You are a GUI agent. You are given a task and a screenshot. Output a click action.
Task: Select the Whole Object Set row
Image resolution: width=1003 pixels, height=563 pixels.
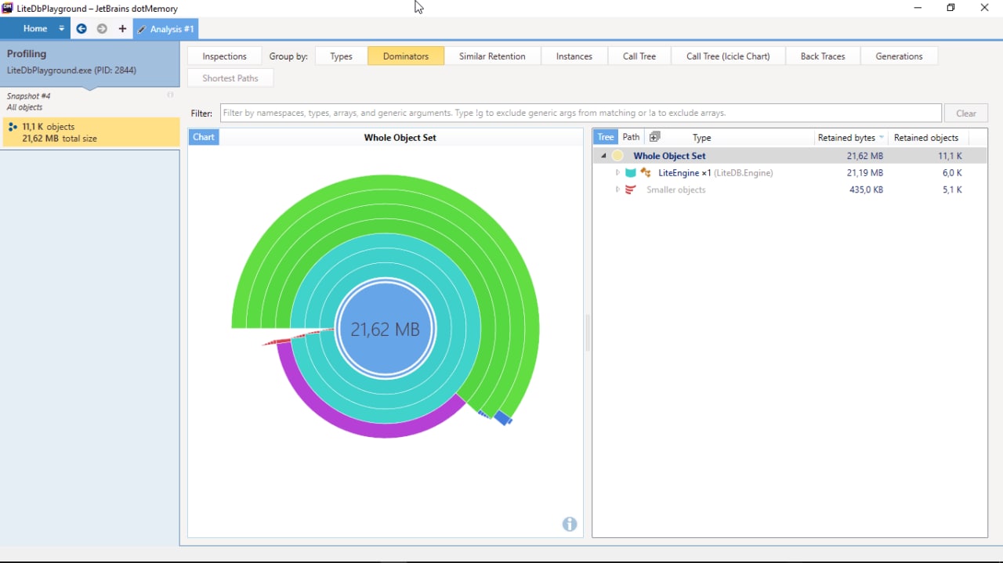coord(789,156)
